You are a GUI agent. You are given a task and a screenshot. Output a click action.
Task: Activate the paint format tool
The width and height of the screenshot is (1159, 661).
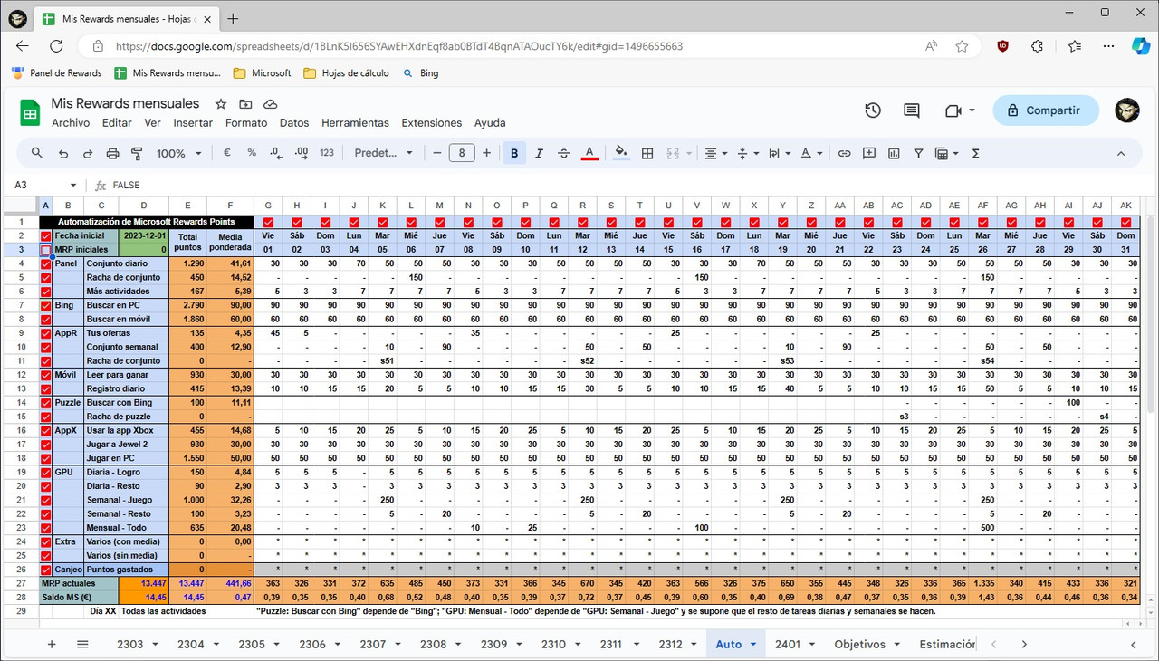pos(138,153)
